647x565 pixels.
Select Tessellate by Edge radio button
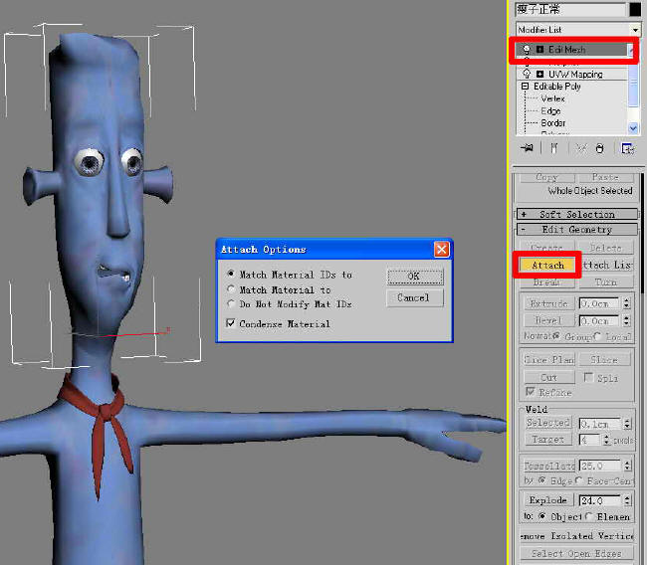pos(542,480)
